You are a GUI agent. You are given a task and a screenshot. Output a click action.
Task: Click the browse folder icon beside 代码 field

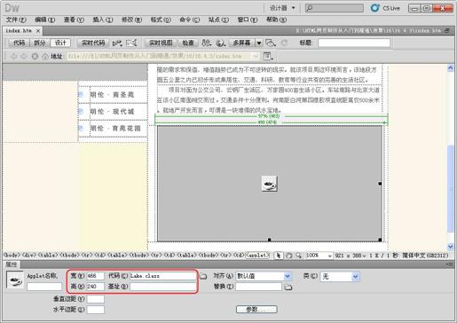click(x=203, y=276)
